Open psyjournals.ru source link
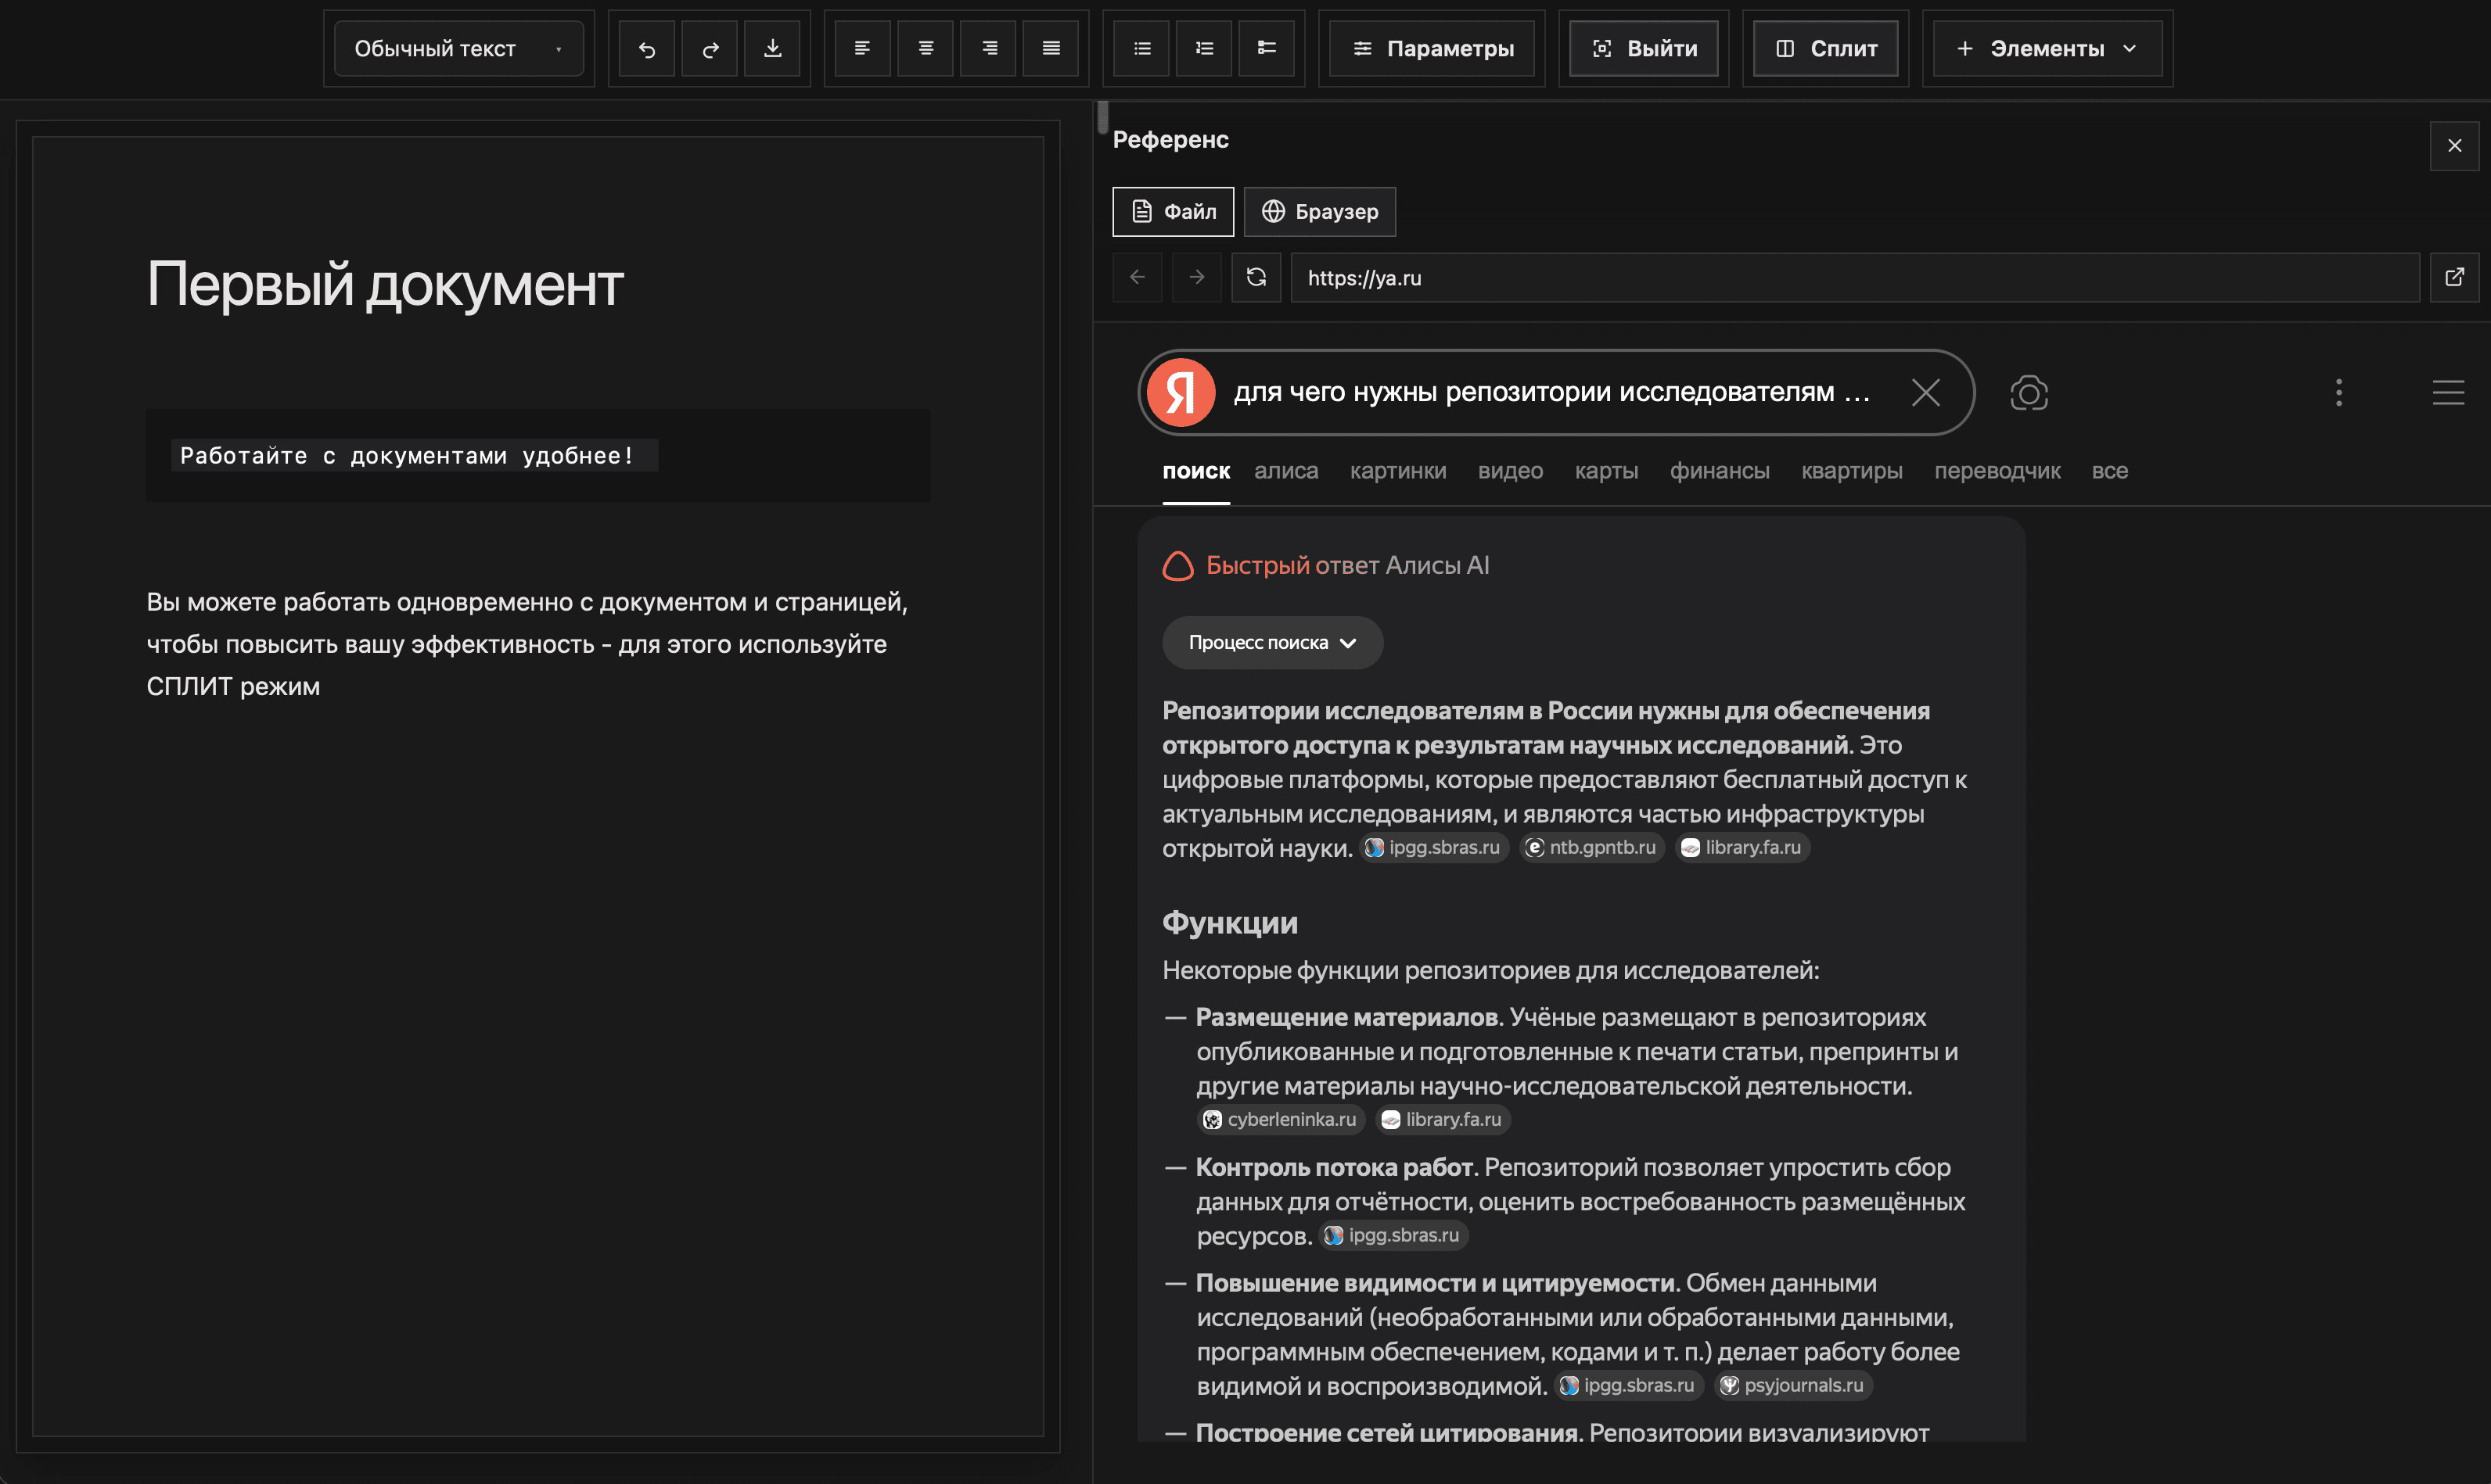The width and height of the screenshot is (2491, 1484). click(x=1795, y=1385)
